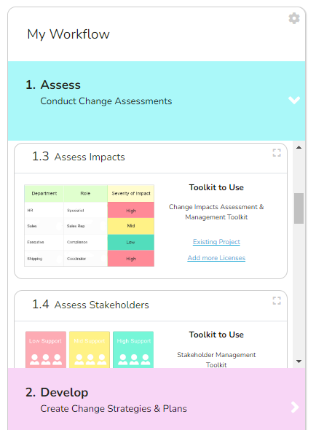Click the scrollbar up arrow

pos(299,147)
